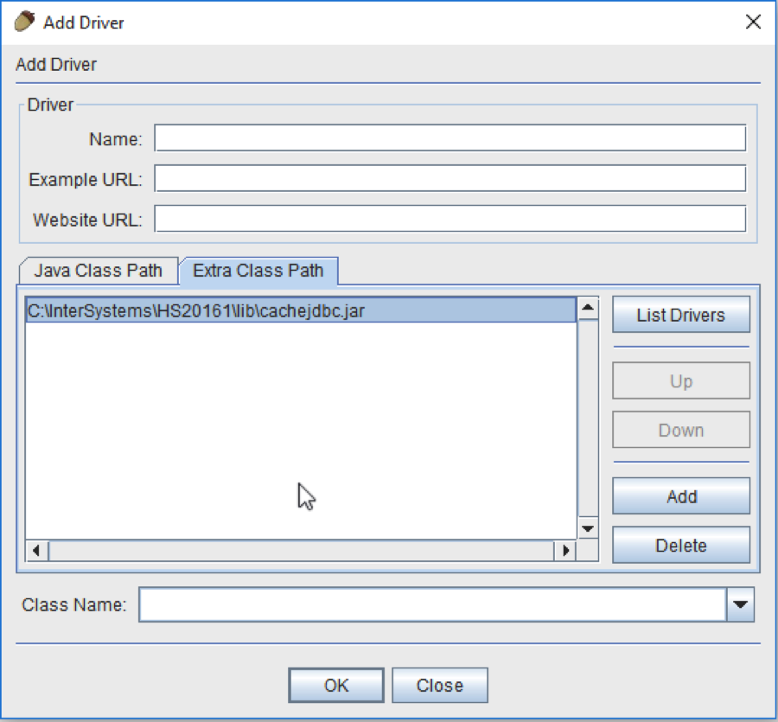Switch to the Java Class Path tab
The width and height of the screenshot is (778, 722).
tap(98, 271)
